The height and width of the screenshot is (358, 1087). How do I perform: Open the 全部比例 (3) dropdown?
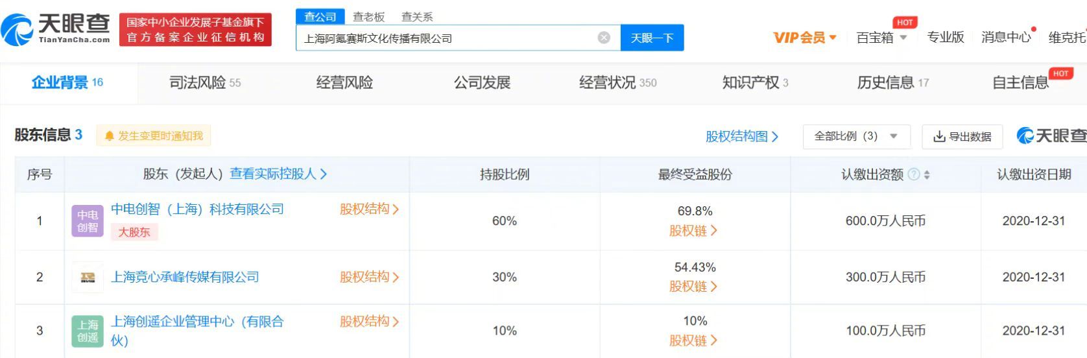click(856, 136)
